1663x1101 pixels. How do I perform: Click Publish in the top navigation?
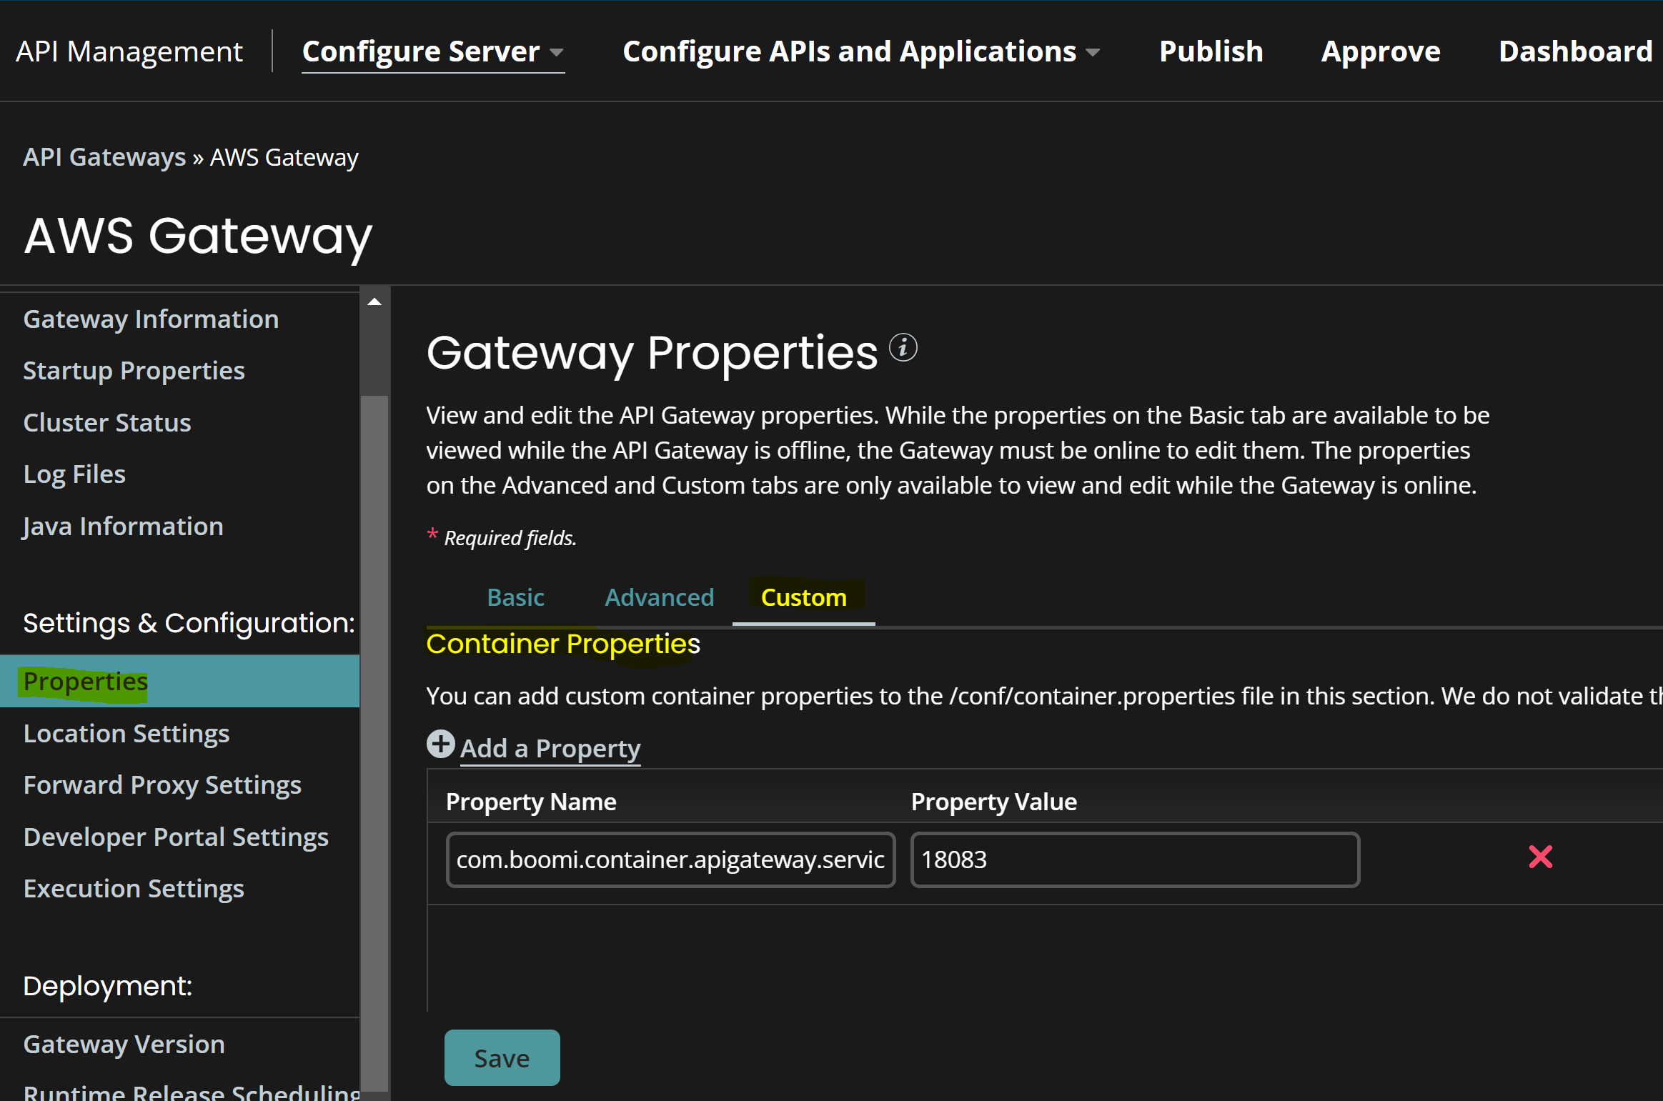coord(1211,51)
